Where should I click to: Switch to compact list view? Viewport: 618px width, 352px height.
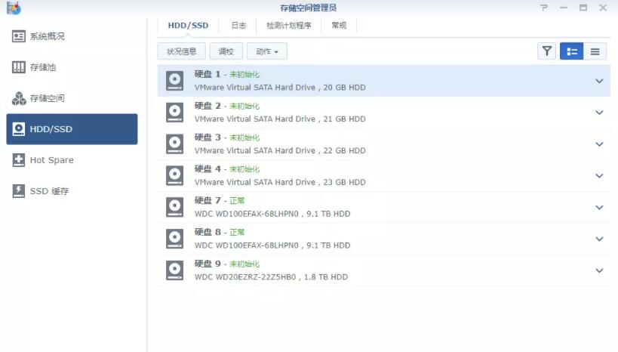[595, 51]
